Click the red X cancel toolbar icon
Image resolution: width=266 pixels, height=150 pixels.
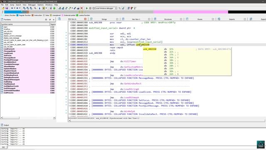coord(81,8)
